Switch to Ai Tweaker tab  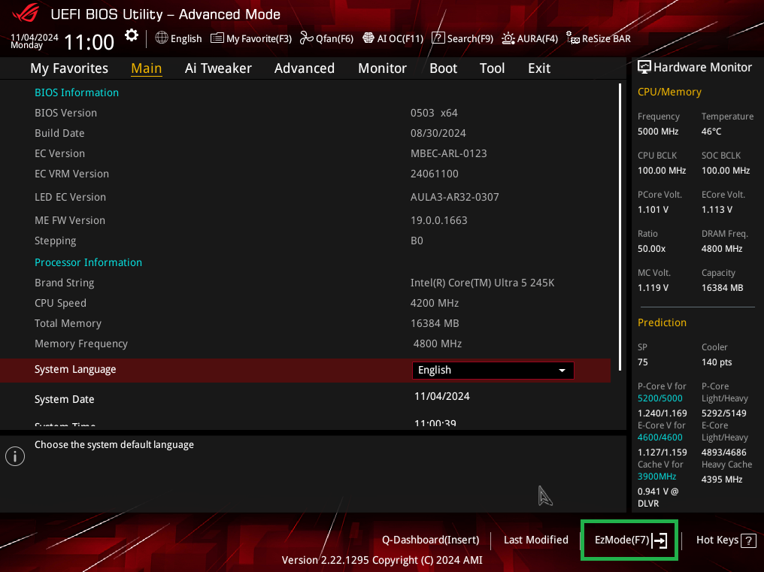pyautogui.click(x=218, y=68)
